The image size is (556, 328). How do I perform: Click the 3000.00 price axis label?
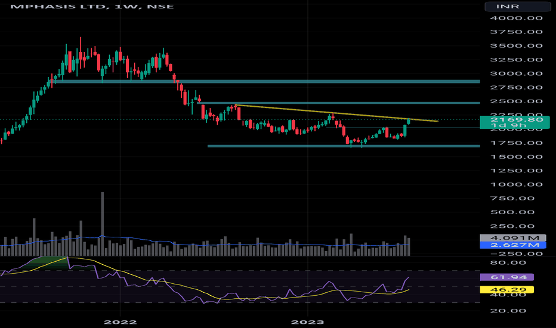516,74
